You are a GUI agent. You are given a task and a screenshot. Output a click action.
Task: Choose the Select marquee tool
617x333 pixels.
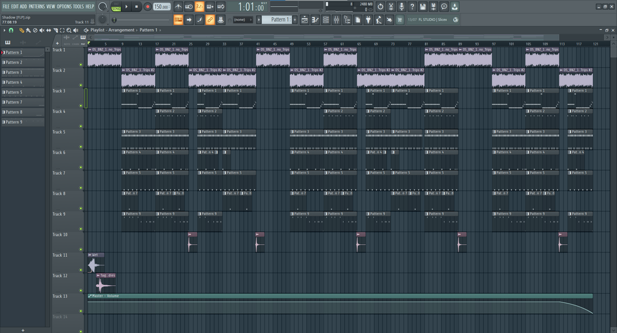click(x=62, y=30)
